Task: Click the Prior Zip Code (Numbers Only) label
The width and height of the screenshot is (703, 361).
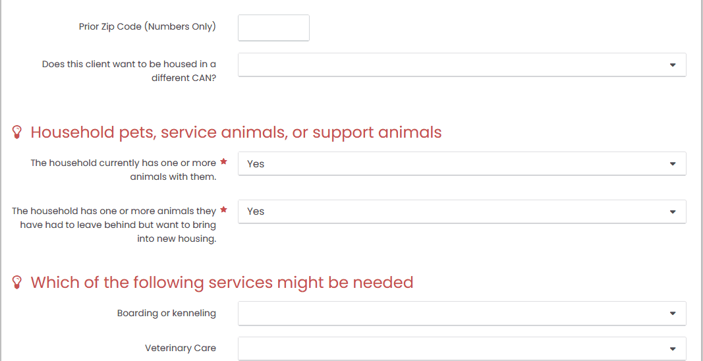Action: click(x=147, y=27)
